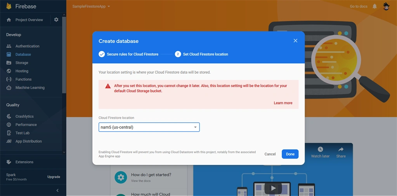Image resolution: width=397 pixels, height=196 pixels.
Task: Click the App Distribution icon
Action: click(9, 141)
